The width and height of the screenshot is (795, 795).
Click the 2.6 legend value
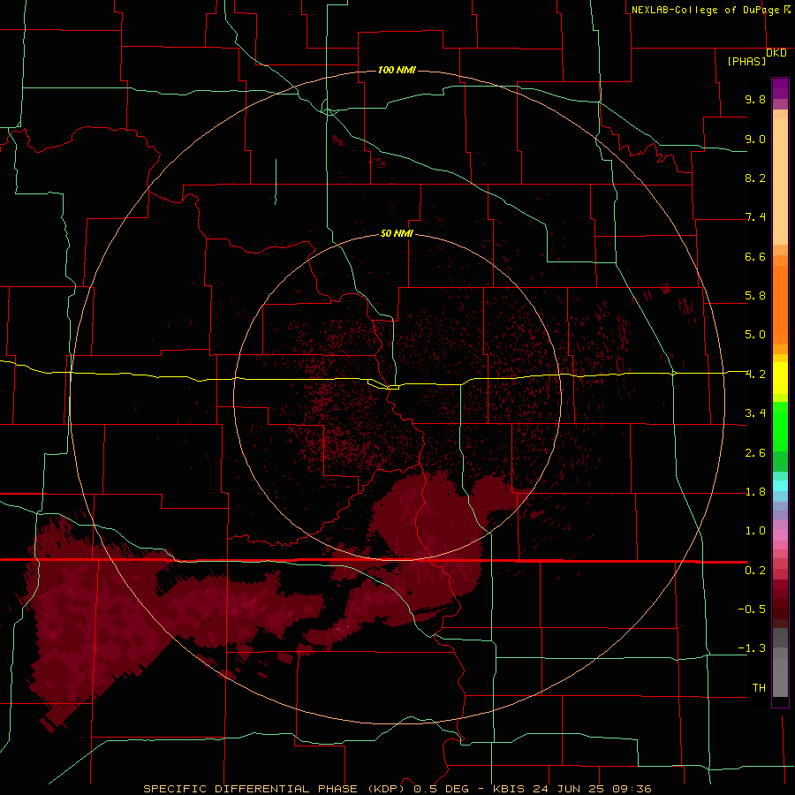click(755, 453)
